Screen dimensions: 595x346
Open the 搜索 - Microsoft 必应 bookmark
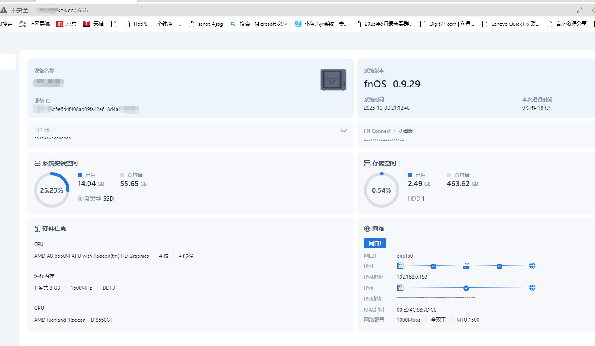[259, 24]
